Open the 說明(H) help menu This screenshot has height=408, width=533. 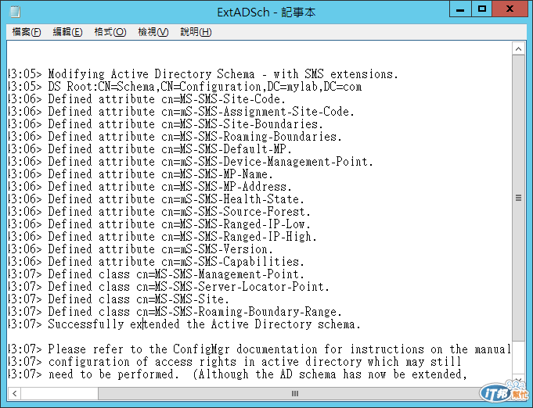click(x=196, y=32)
